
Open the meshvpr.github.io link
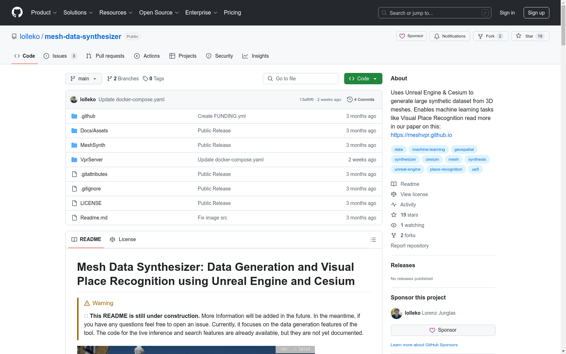tap(421, 135)
